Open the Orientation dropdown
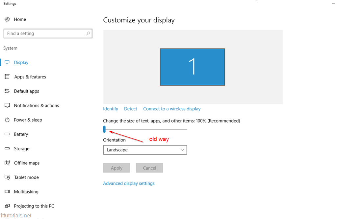This screenshot has width=337, height=219. 182,150
